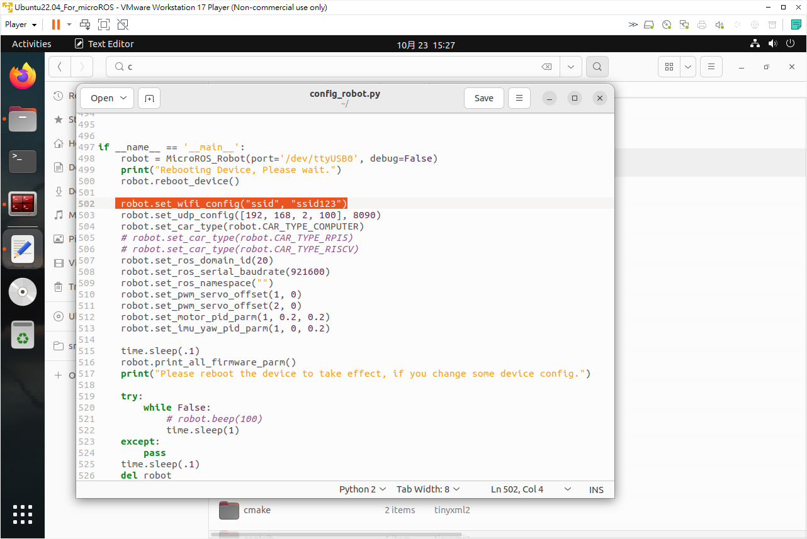807x539 pixels.
Task: Click the commented CAR_TYPE_RPI5 line
Action: 237,238
